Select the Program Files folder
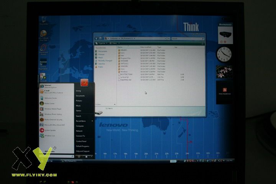The width and height of the screenshot is (276, 184). (125, 58)
